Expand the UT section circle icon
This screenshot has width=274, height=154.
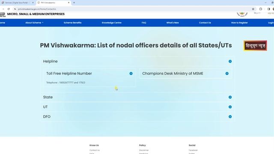(230, 107)
